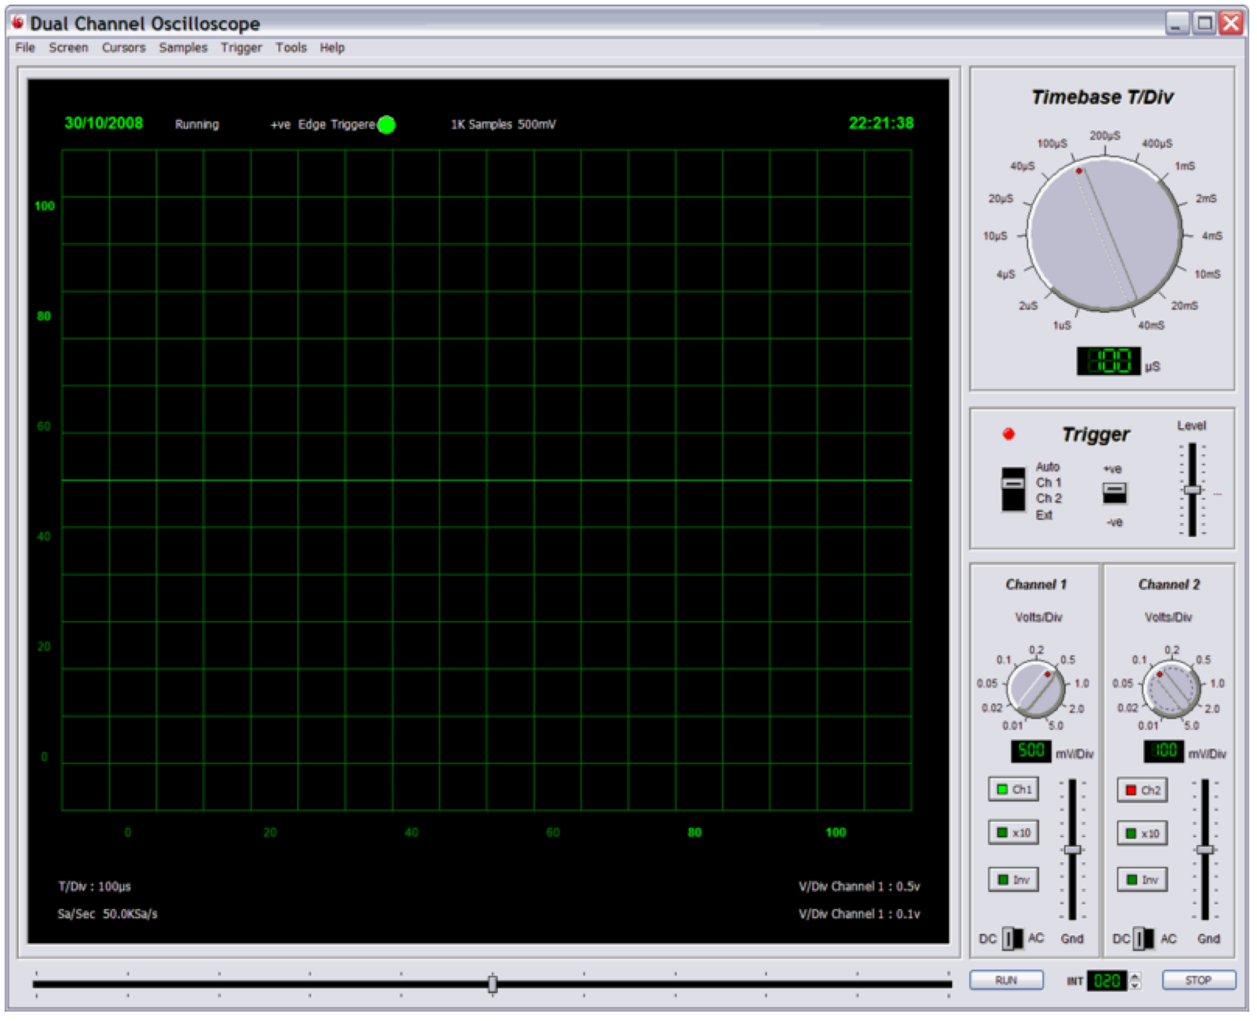Click the horizontal position slider handle

[x=493, y=983]
